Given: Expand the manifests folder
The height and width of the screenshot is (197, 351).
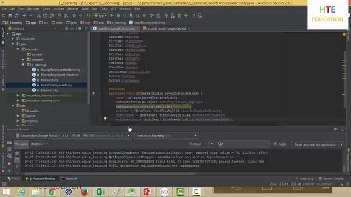Looking at the screenshot, I should pos(13,39).
